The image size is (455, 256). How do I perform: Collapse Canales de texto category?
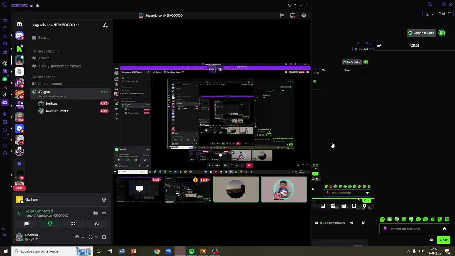click(45, 51)
